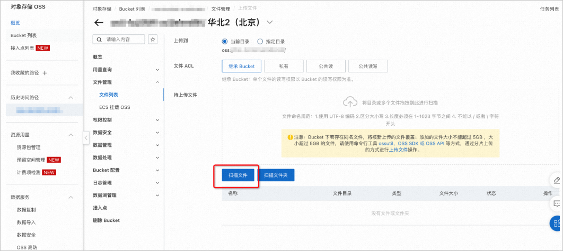
Task: Go back with the left arrow icon
Action: [99, 23]
